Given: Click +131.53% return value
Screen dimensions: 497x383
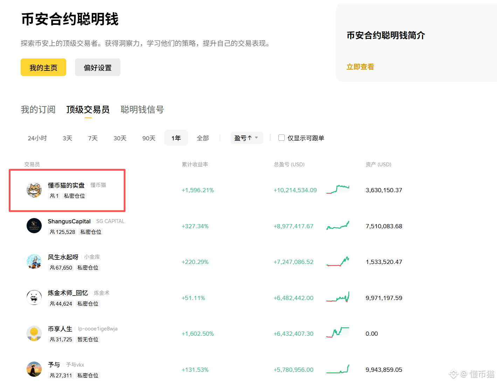Looking at the screenshot, I should coord(195,370).
